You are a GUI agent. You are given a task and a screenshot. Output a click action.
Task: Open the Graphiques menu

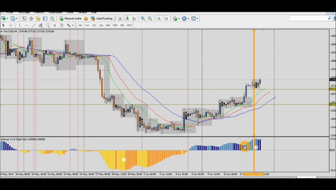(x=55, y=12)
